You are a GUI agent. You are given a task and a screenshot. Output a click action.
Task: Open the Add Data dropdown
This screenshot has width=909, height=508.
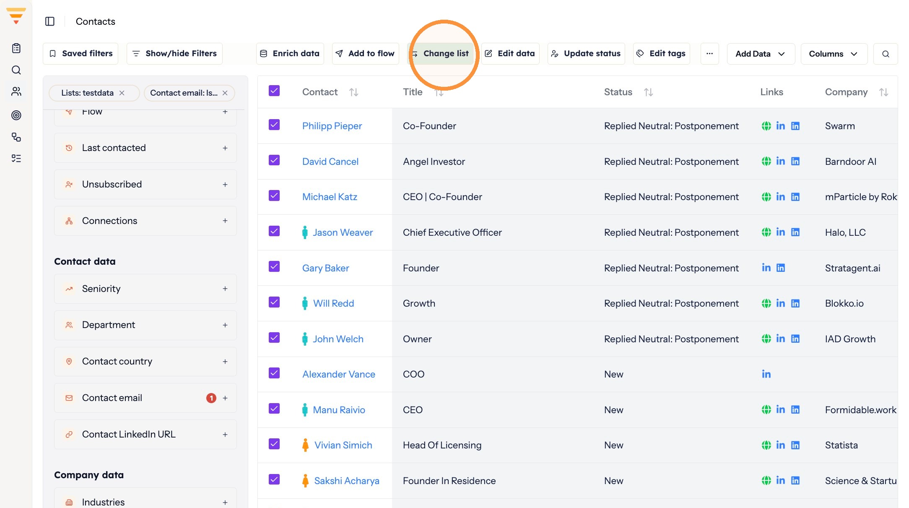point(761,54)
